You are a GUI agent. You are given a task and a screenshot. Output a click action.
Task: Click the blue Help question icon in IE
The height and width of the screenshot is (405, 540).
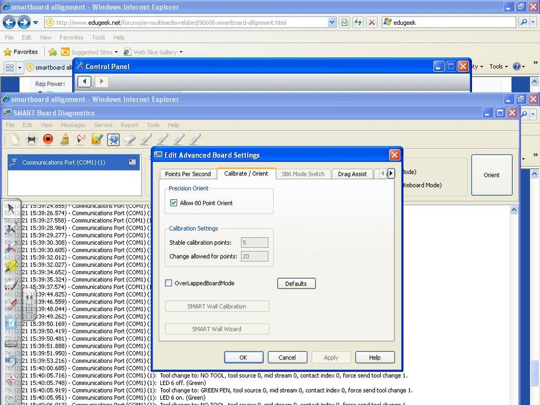tap(517, 66)
